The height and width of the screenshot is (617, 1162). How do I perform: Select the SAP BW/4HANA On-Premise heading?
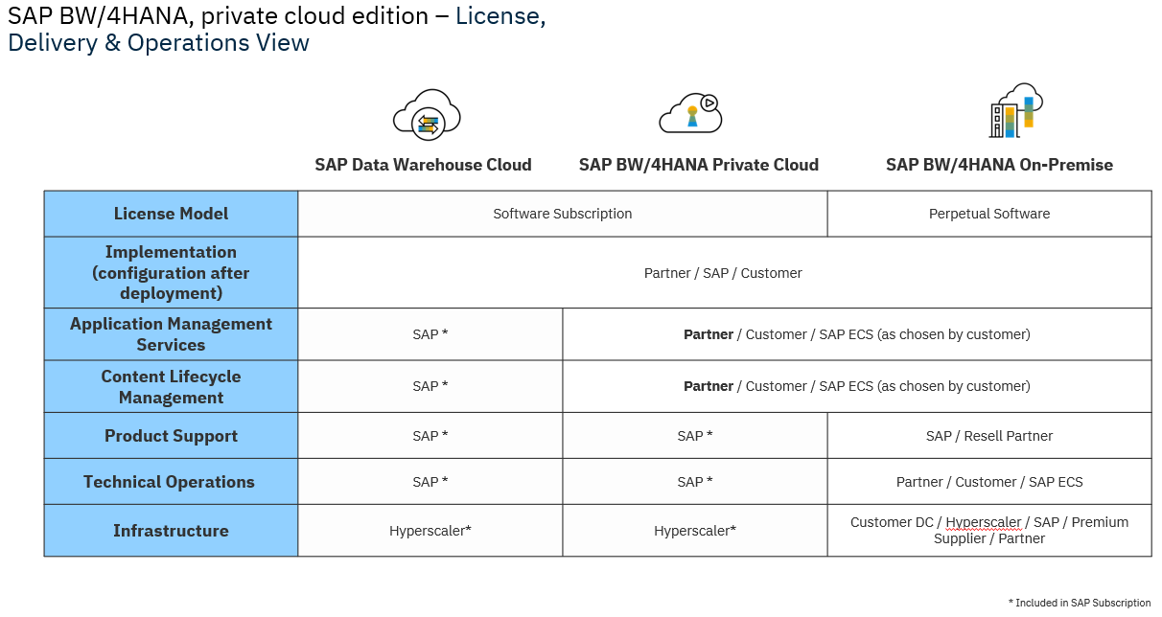999,165
